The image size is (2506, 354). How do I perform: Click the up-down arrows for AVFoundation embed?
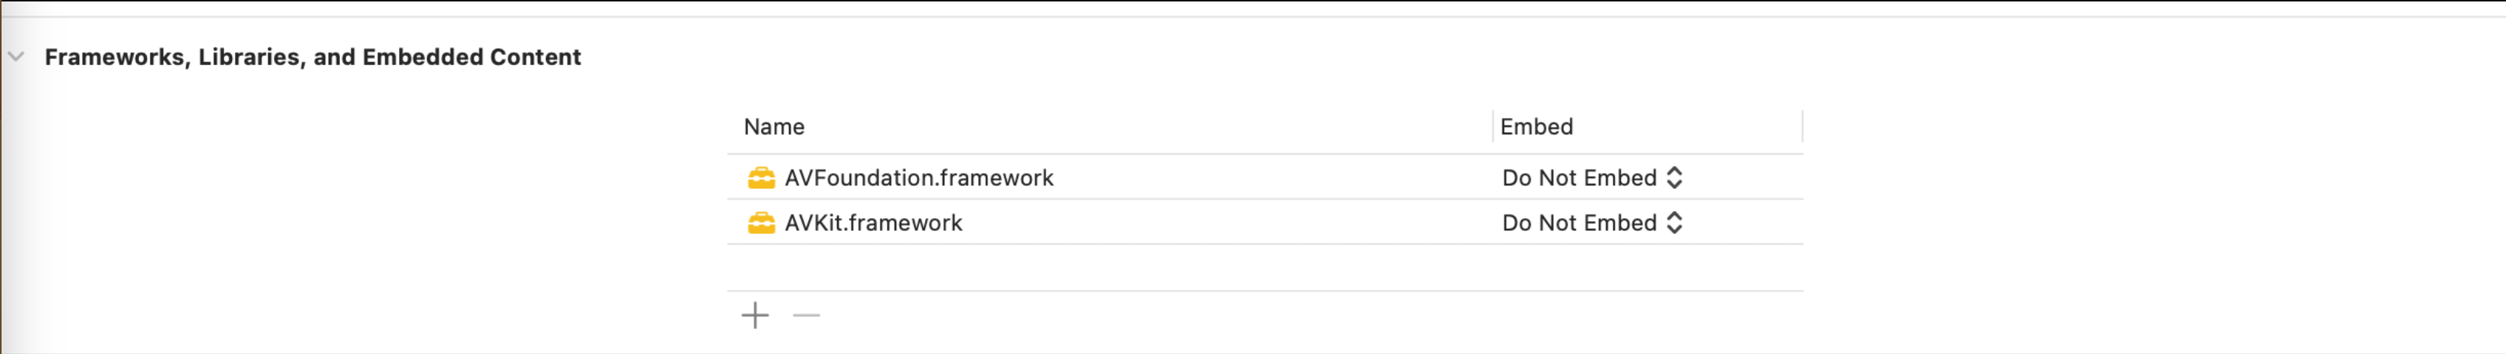pos(1674,178)
